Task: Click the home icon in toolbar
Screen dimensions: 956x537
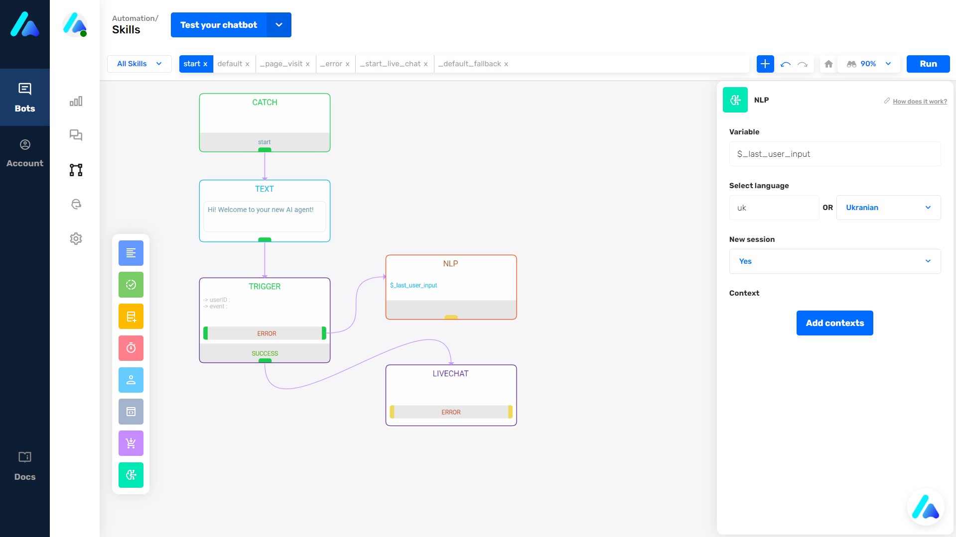Action: click(x=828, y=64)
